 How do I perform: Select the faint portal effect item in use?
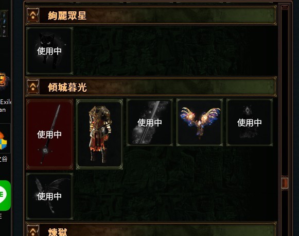click(x=250, y=123)
